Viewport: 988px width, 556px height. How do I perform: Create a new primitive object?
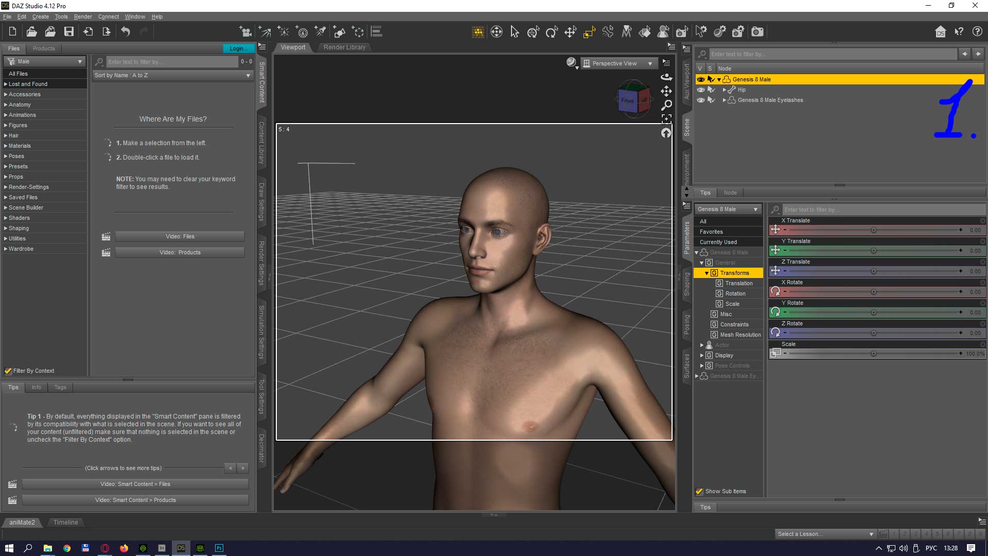(339, 32)
